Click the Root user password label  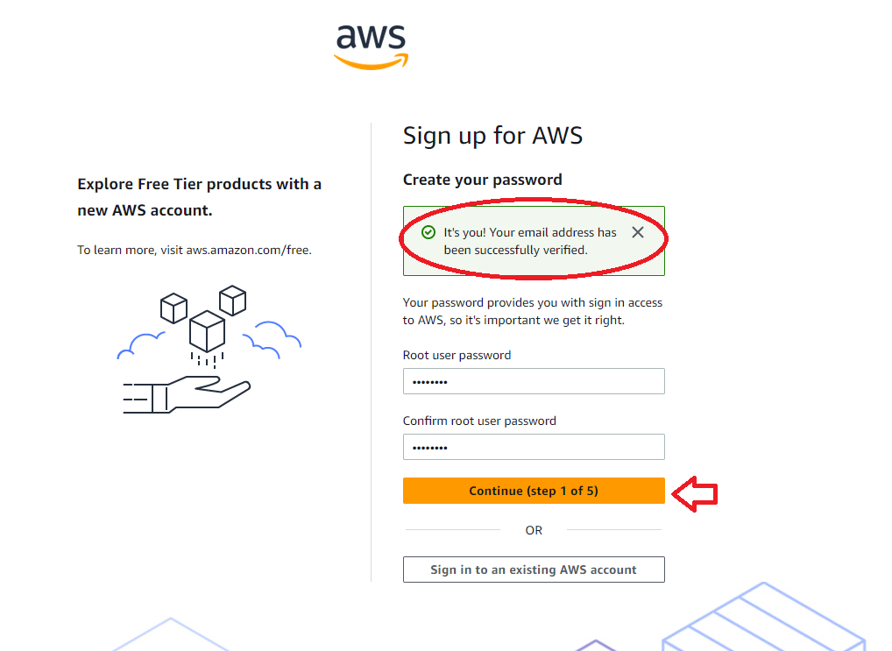point(457,355)
